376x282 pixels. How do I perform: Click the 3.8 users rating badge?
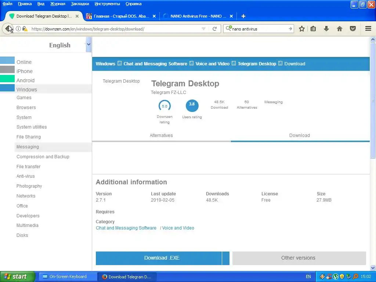[x=192, y=105]
